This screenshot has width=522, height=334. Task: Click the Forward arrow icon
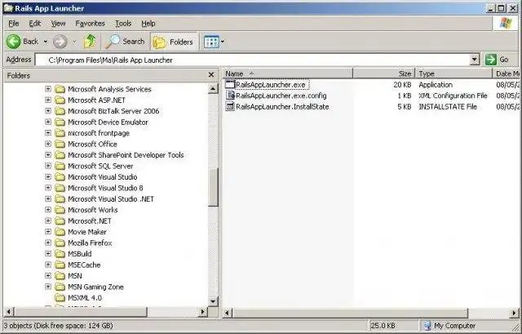[x=60, y=42]
